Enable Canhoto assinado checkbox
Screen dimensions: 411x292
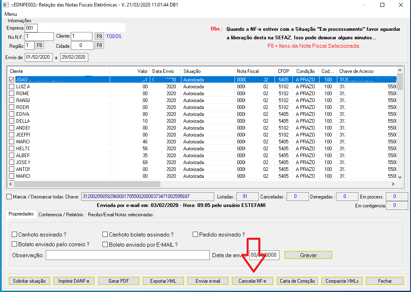[x=15, y=234]
